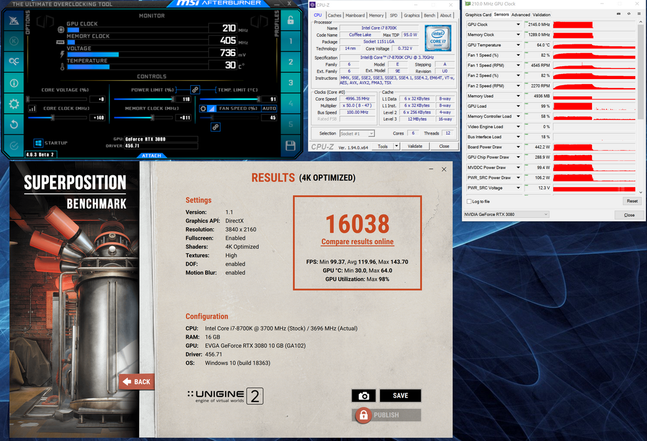Open fan speed settings gear icon
Image resolution: width=647 pixels, height=441 pixels.
(x=203, y=109)
